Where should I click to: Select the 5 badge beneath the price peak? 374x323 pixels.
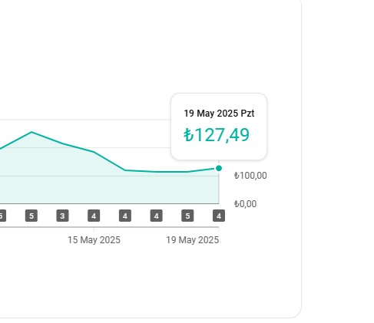31,216
